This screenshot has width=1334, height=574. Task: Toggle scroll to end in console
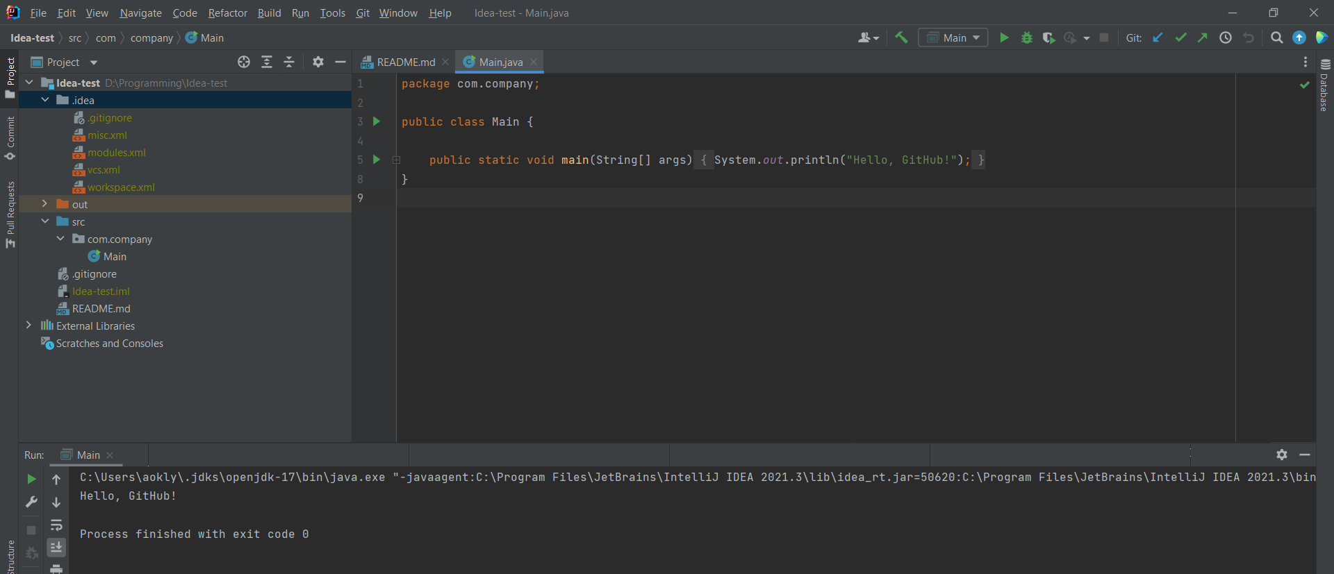[x=56, y=548]
